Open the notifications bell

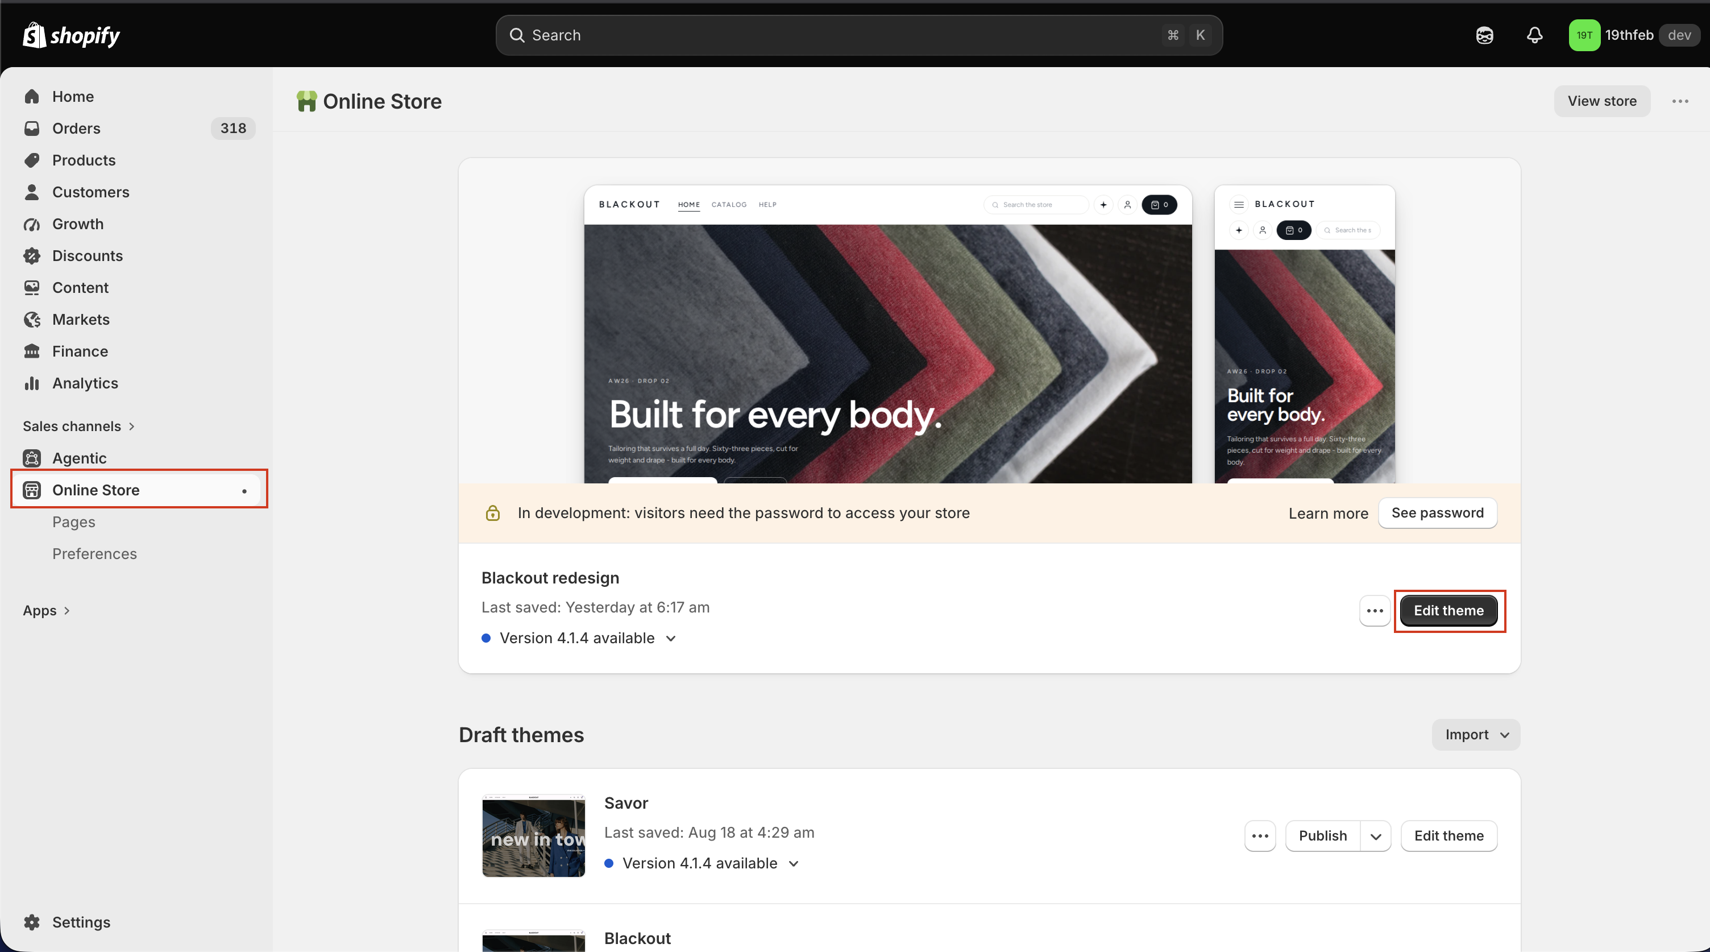pos(1534,35)
